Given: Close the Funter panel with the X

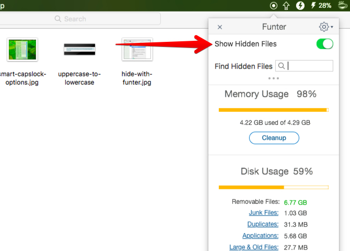Looking at the screenshot, I should pos(220,27).
